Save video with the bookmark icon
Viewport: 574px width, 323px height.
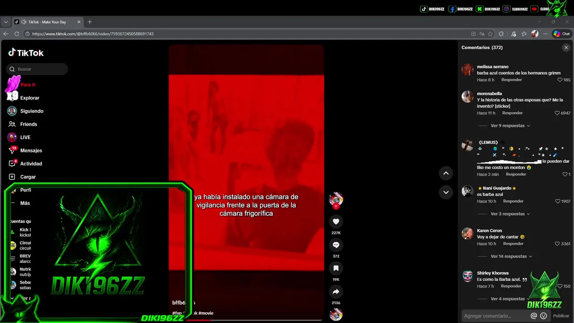[x=336, y=268]
